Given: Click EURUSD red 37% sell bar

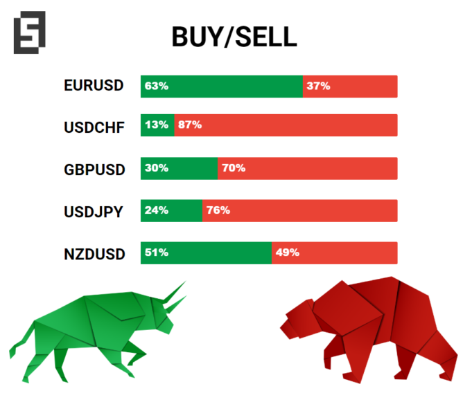Looking at the screenshot, I should pyautogui.click(x=350, y=86).
